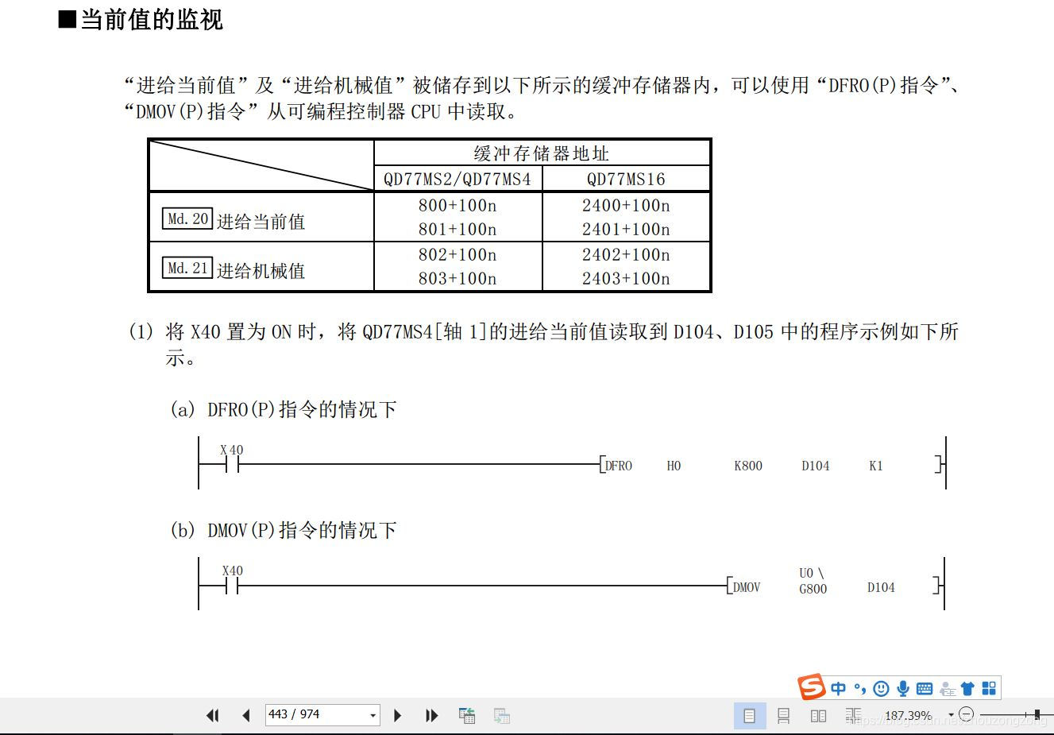Viewport: 1054px width, 735px height.
Task: Click the column header QD77MS2/QD77MS4
Action: (458, 179)
